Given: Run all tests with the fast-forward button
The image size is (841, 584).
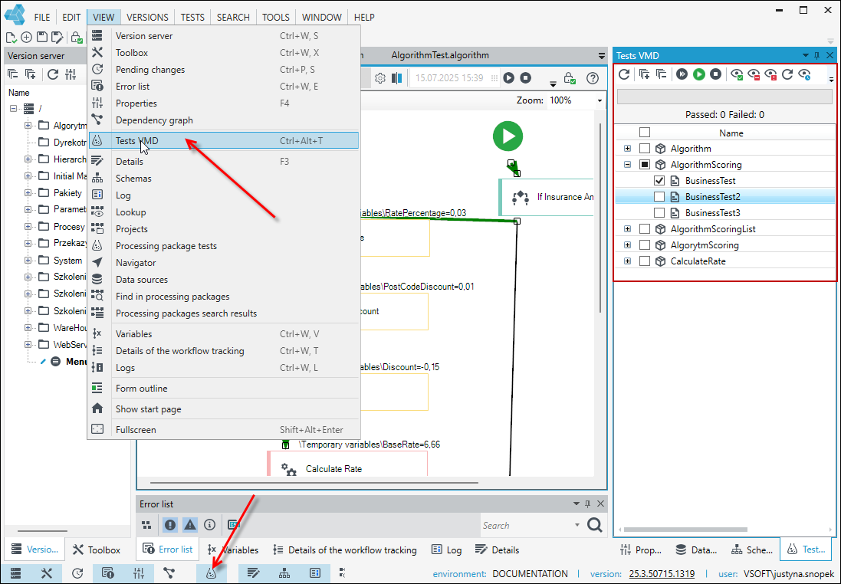Looking at the screenshot, I should [x=682, y=74].
